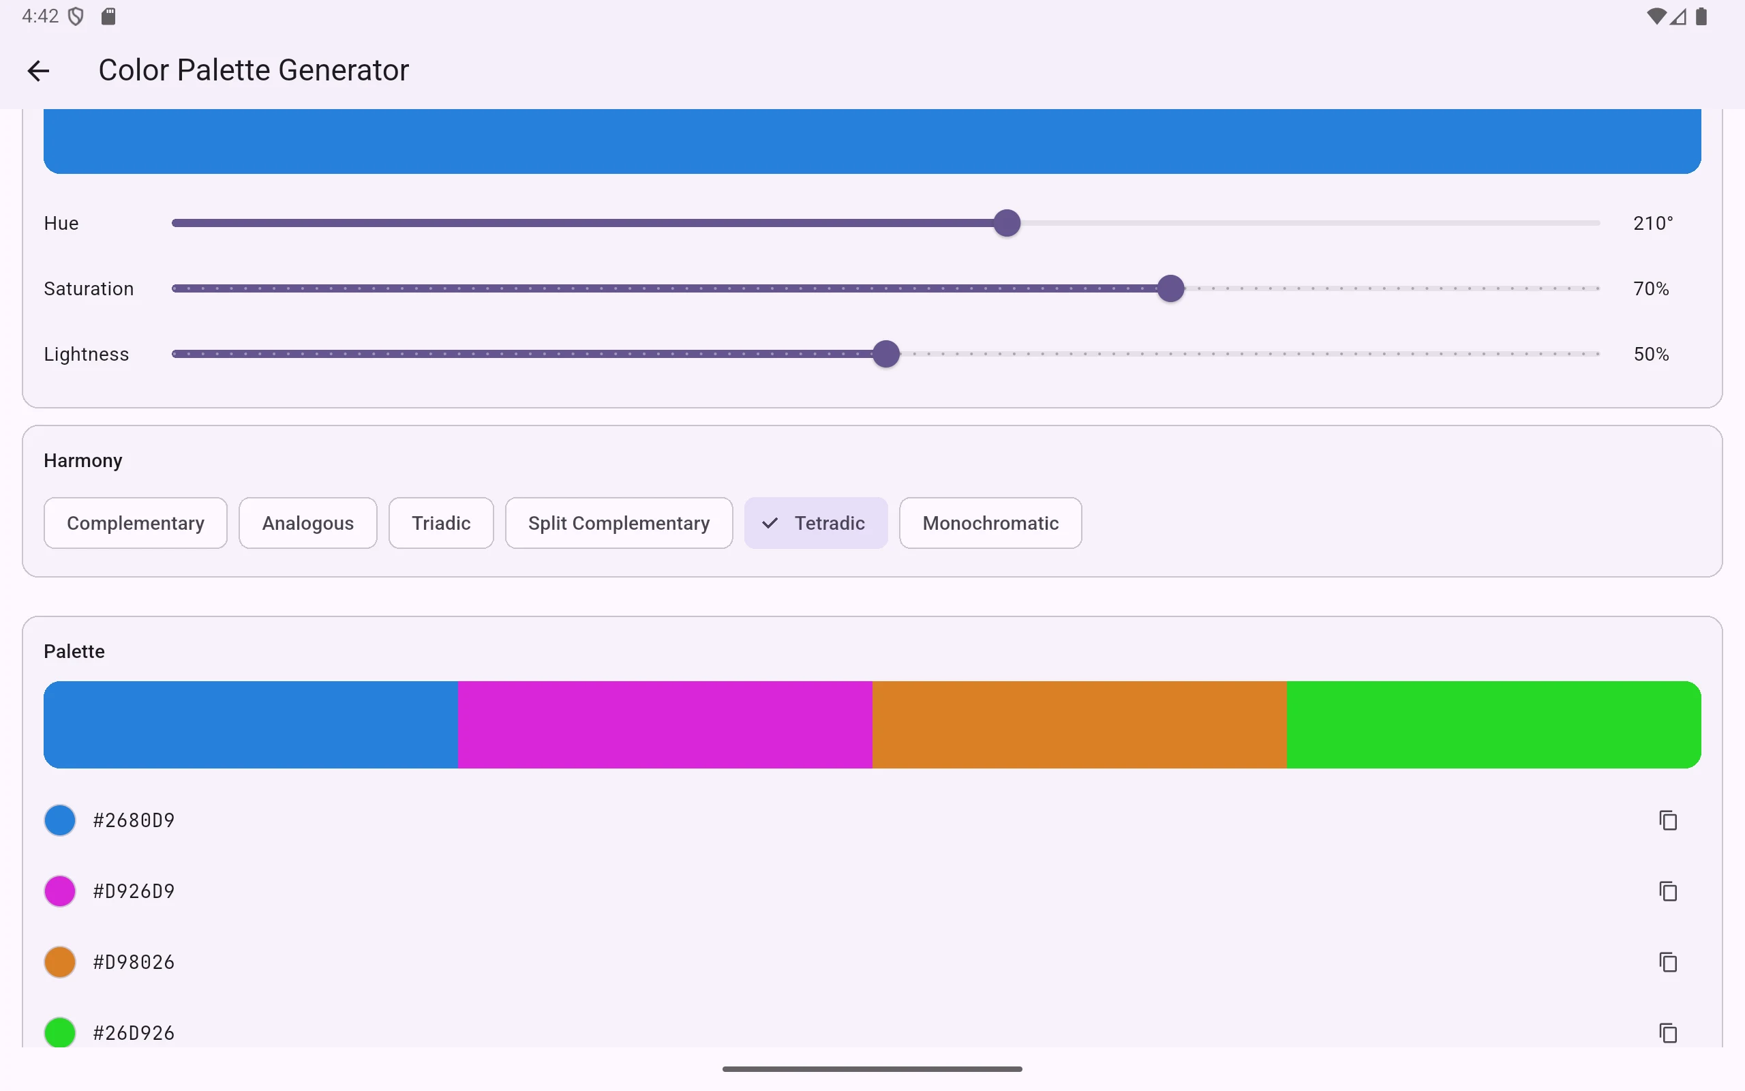The image size is (1745, 1091).
Task: Click the orange circle beside #D98026
Action: point(60,962)
